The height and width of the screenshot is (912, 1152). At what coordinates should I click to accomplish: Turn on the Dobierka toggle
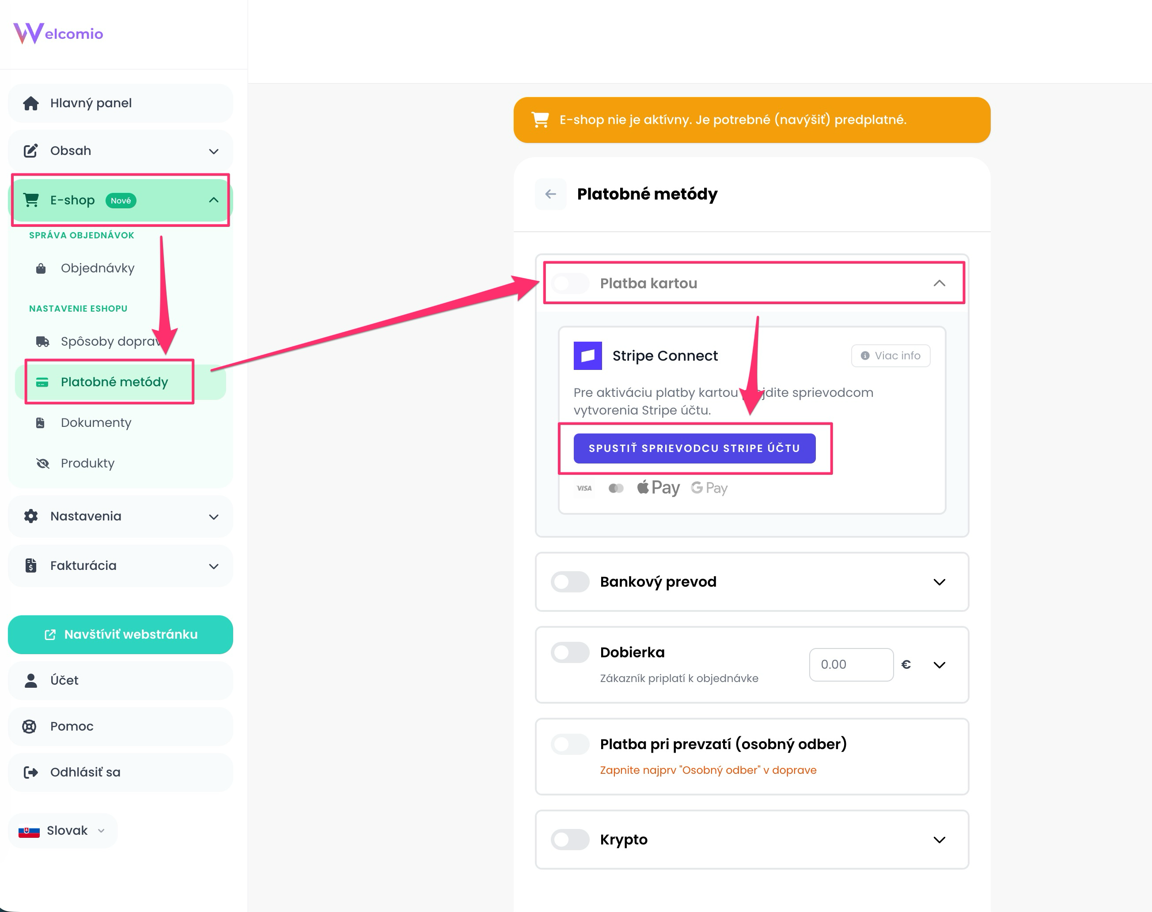570,652
